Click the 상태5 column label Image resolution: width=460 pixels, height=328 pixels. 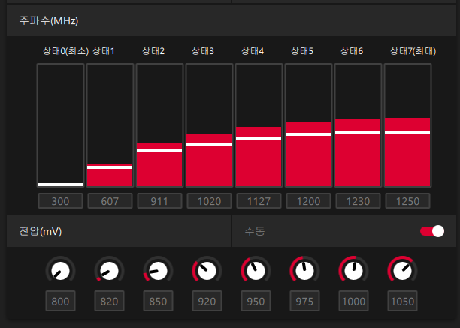[x=302, y=51]
